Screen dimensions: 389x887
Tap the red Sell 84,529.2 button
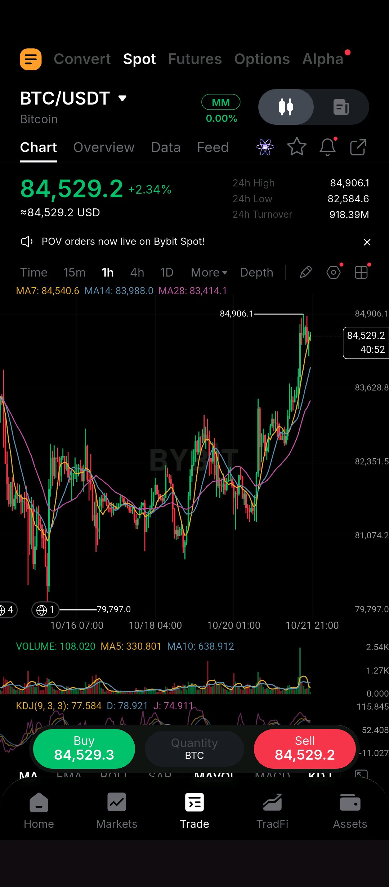305,749
